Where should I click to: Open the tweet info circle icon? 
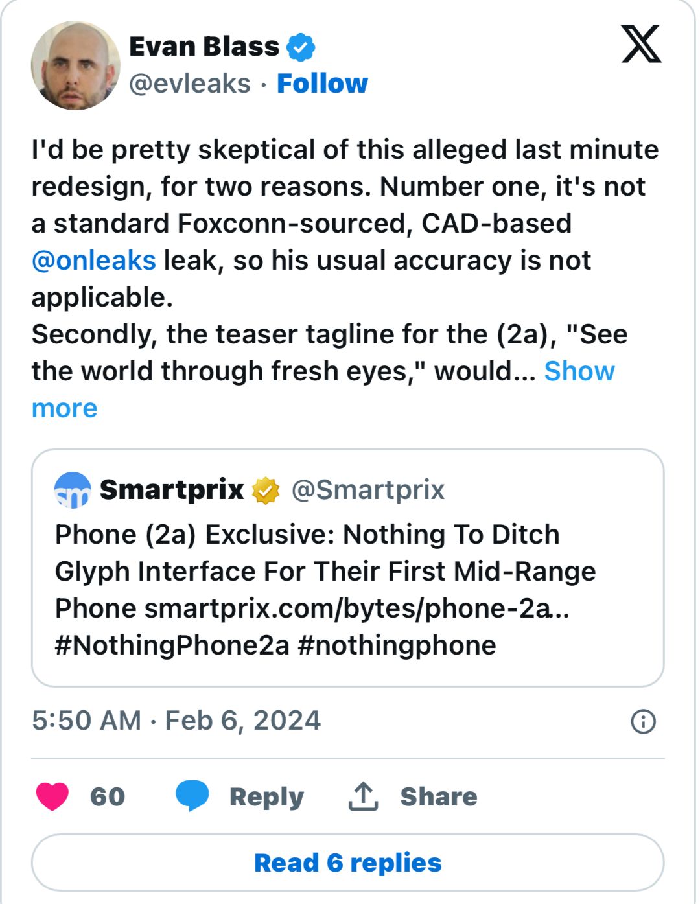pyautogui.click(x=643, y=721)
